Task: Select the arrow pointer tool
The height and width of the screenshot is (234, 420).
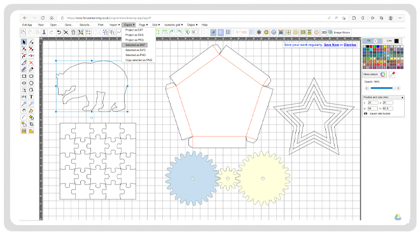Action: (x=24, y=42)
